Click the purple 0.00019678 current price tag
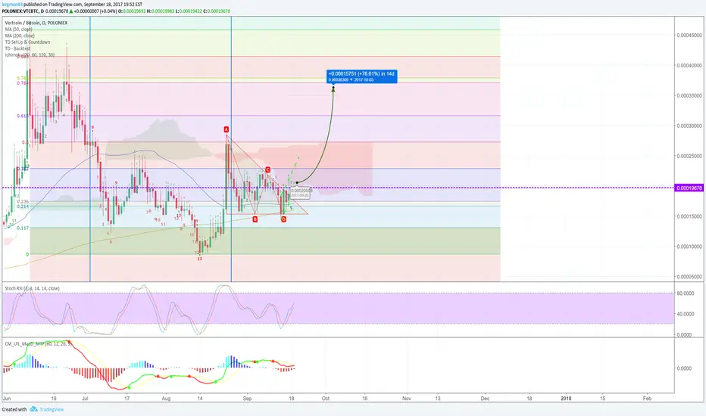Screen dimensions: 706x416 tap(689, 188)
